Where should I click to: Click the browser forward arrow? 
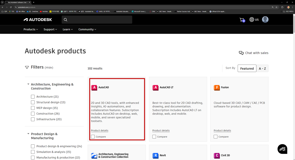6,7
